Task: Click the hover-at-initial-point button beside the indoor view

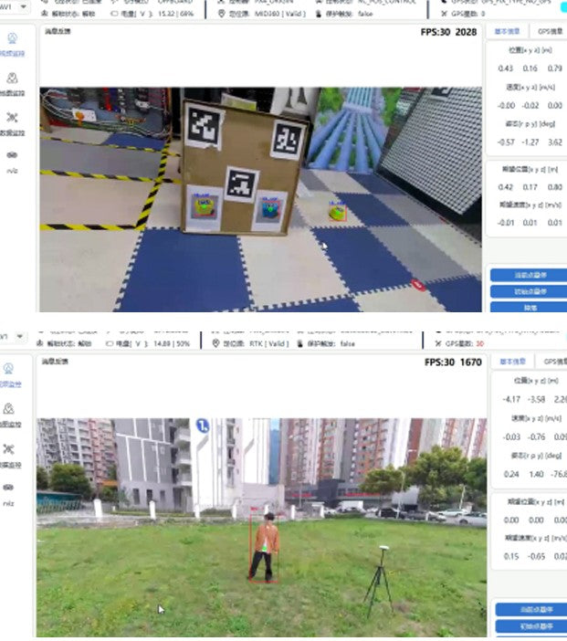Action: click(530, 291)
